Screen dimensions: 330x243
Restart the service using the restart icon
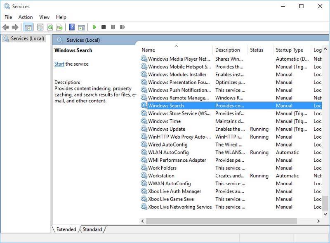point(123,27)
